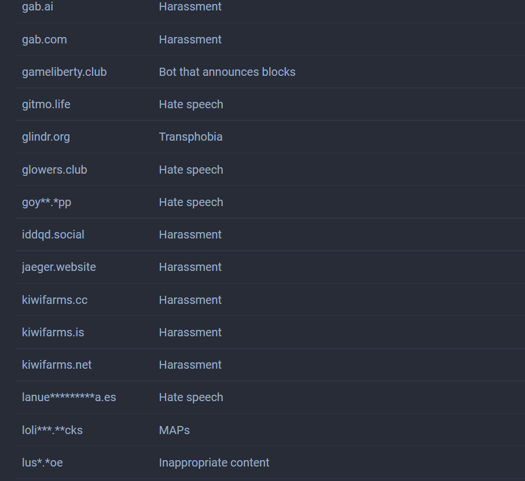
Task: Click the kiwifarms.is entry
Action: pos(53,332)
